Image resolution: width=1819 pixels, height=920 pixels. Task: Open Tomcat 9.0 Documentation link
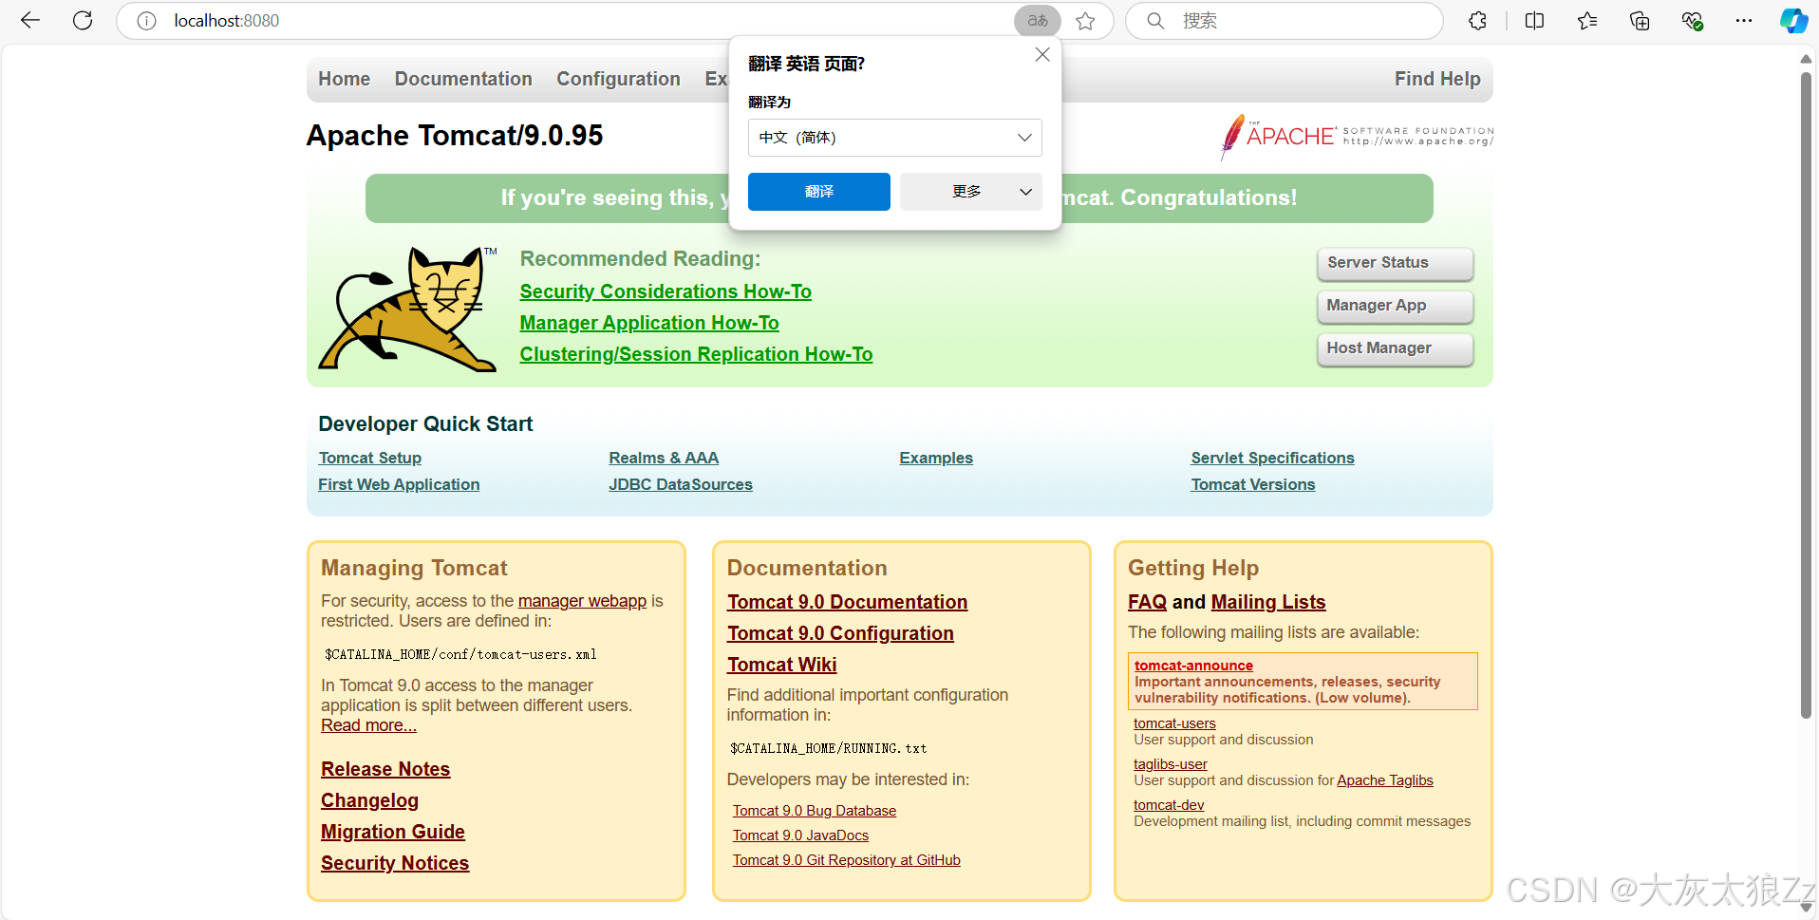(x=848, y=602)
